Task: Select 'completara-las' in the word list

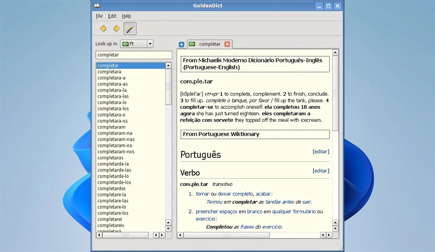Action: (131, 96)
